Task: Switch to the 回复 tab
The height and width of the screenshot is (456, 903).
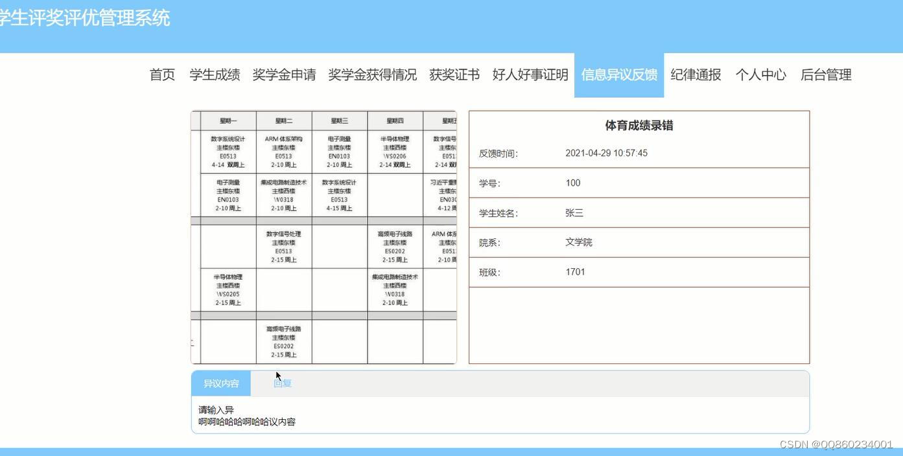Action: [283, 383]
